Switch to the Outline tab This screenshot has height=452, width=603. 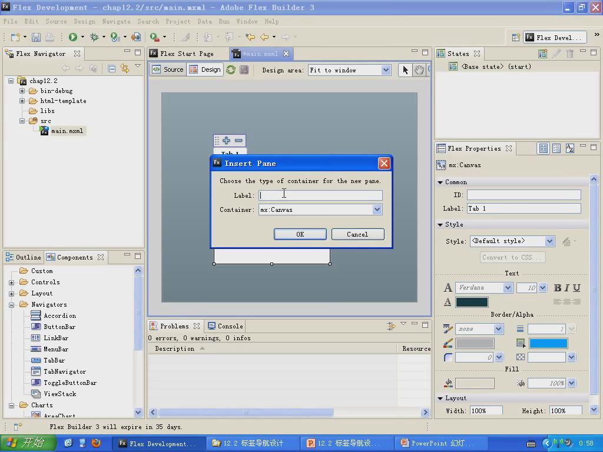(24, 257)
